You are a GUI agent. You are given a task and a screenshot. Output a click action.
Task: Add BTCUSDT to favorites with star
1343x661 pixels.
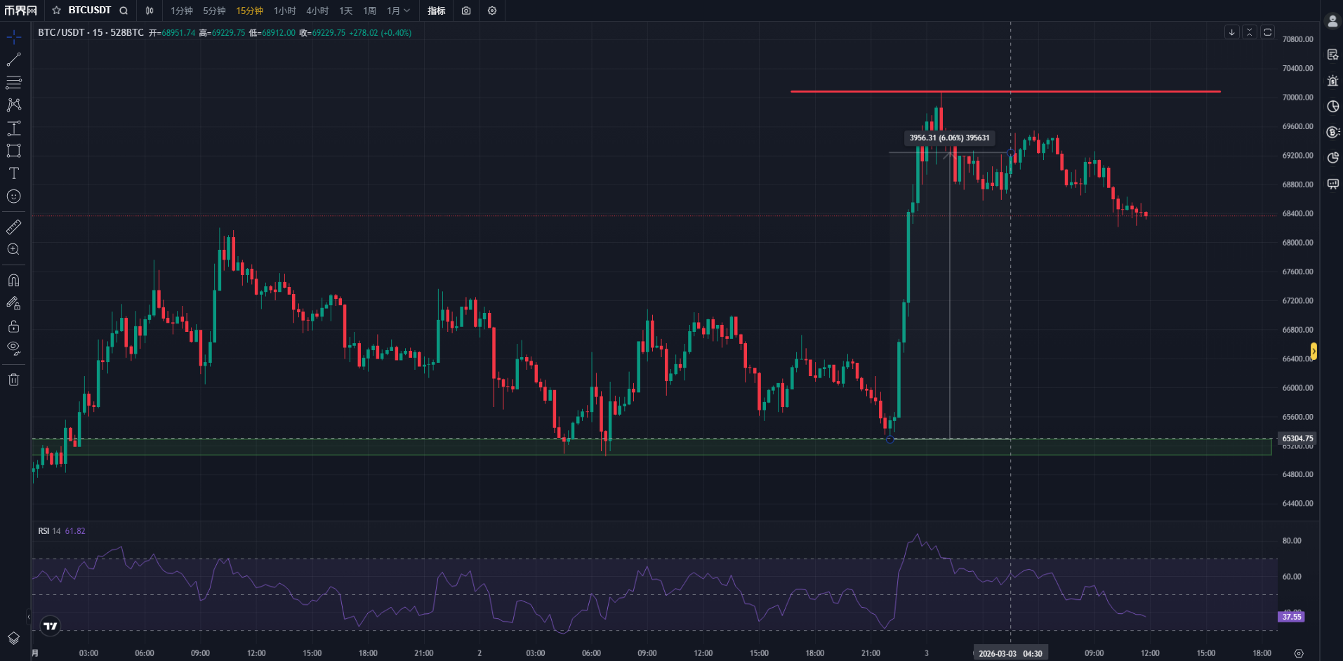tap(57, 11)
